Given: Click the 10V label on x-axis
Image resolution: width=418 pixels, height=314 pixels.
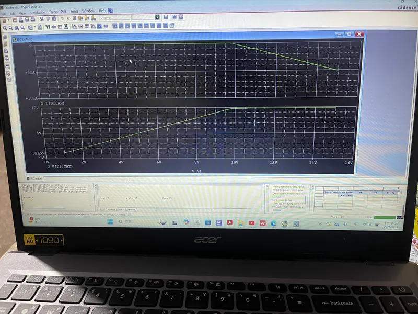Looking at the screenshot, I should coord(235,162).
